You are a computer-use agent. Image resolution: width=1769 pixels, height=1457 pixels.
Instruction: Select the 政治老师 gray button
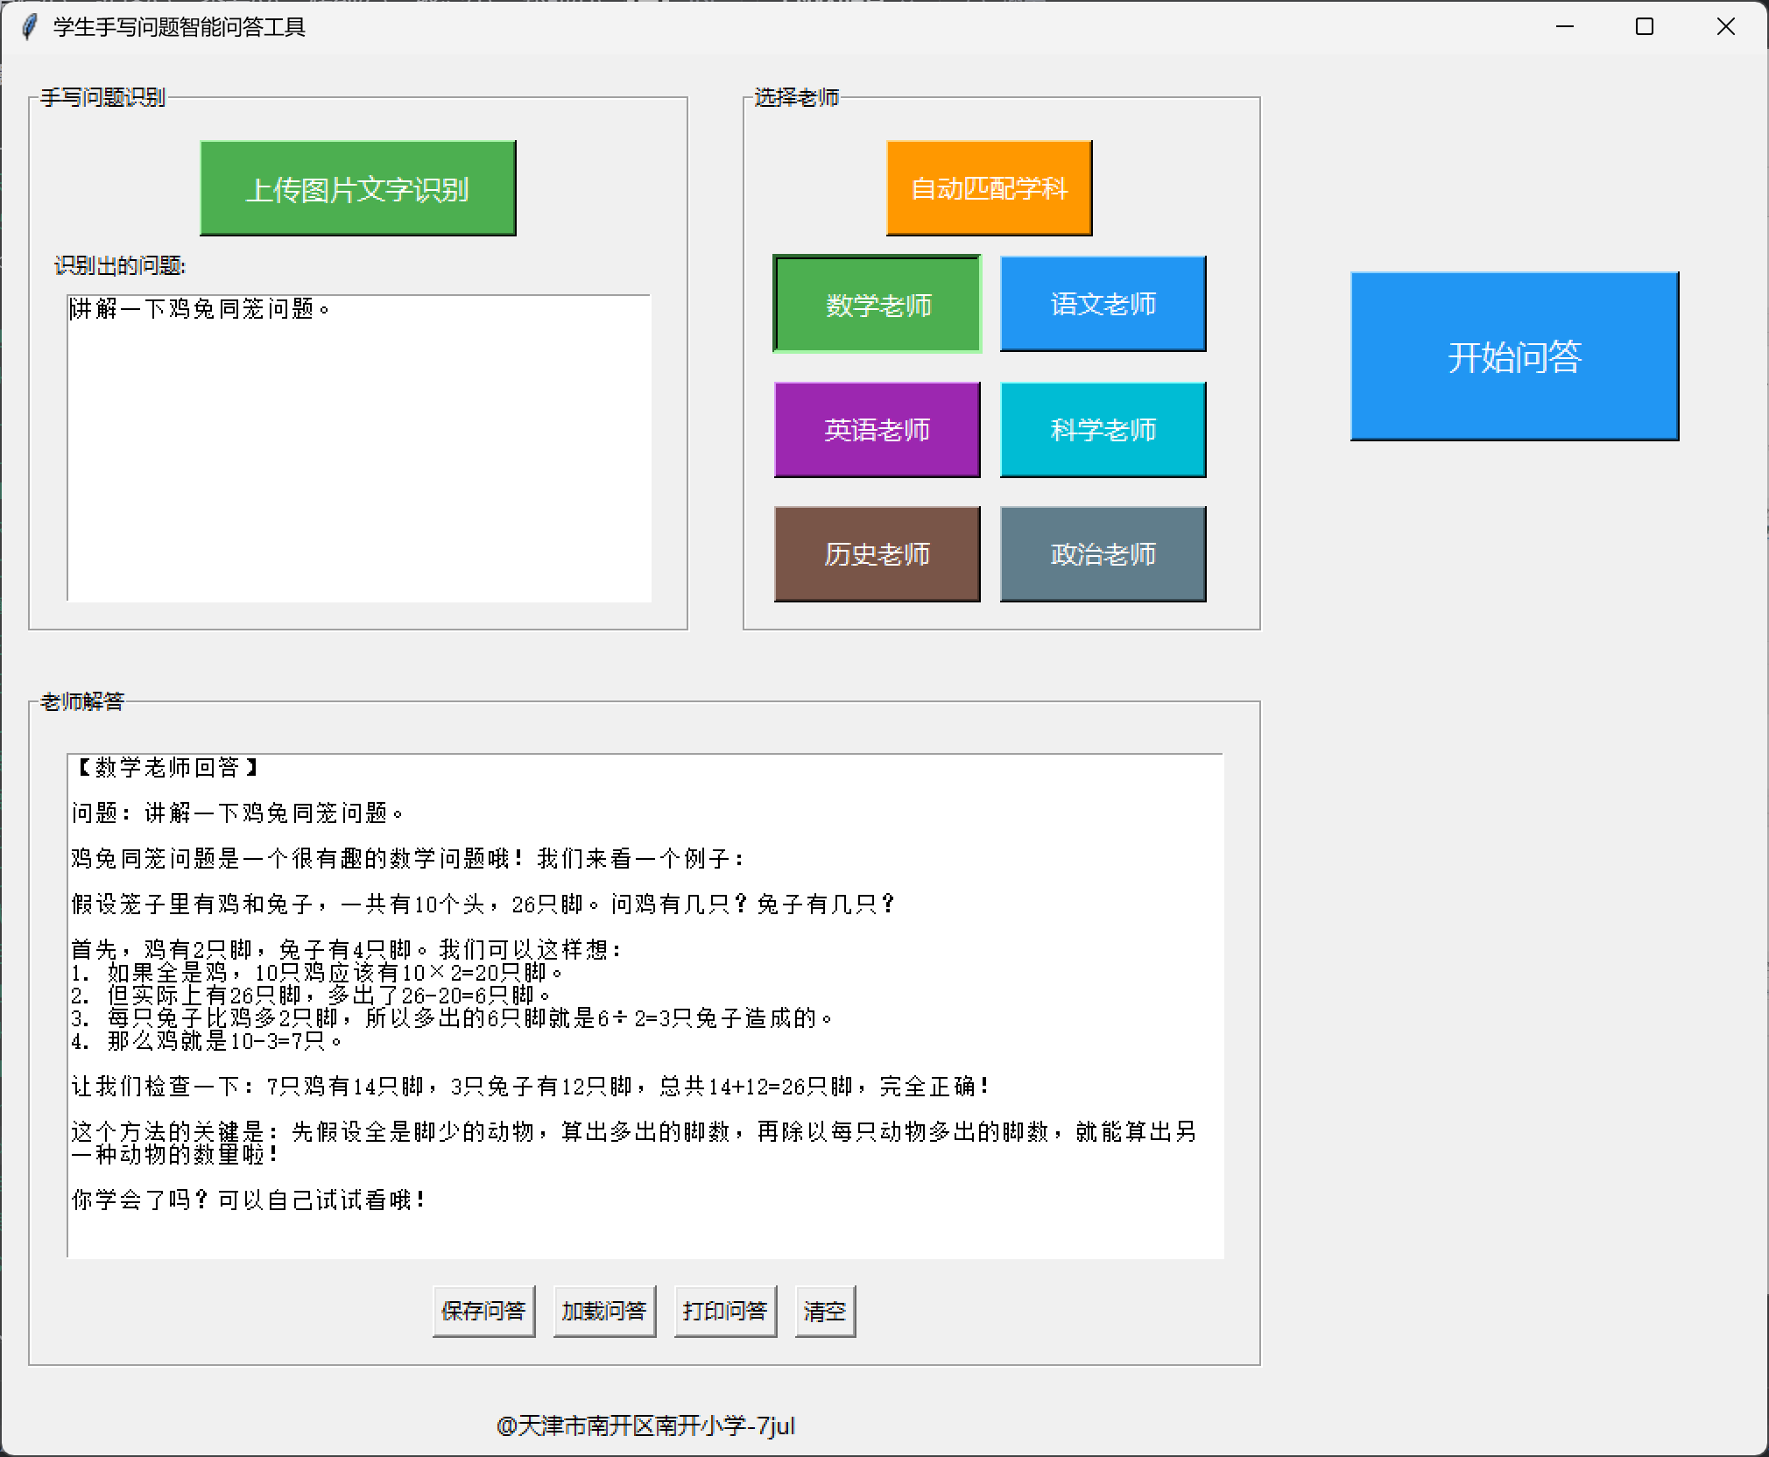coord(1103,553)
